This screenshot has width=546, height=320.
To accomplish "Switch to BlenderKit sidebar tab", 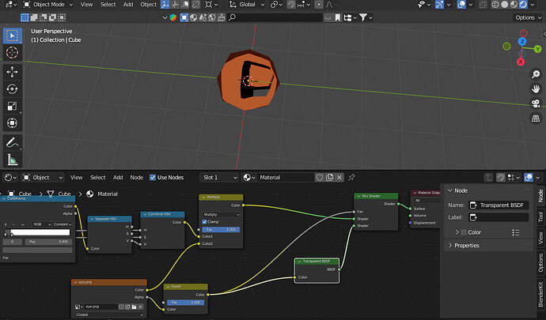I will click(x=540, y=294).
